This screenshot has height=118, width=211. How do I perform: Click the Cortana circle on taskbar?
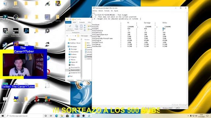coord(46,116)
